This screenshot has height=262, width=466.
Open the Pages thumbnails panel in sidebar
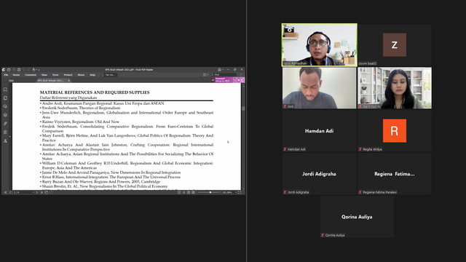[5, 98]
